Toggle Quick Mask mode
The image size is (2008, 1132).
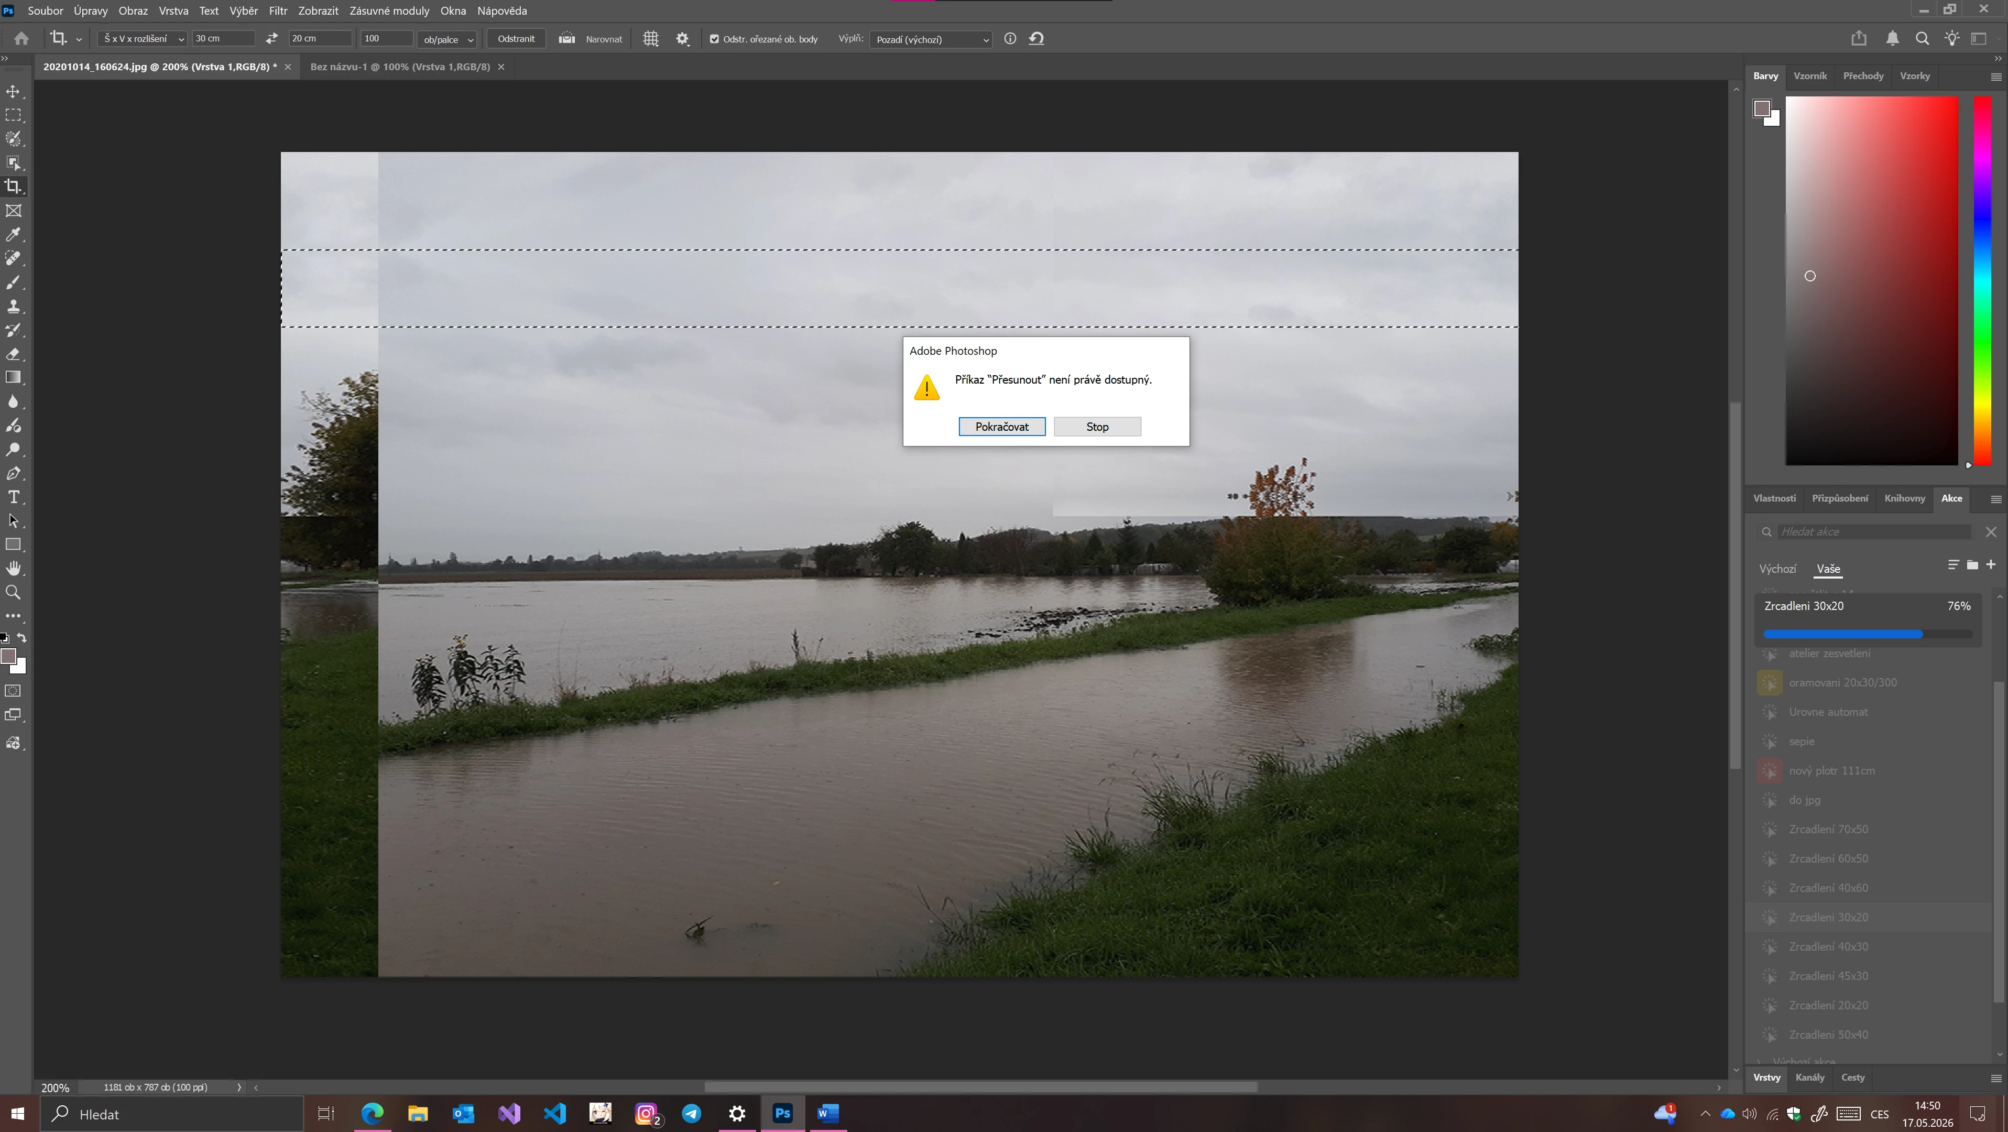(13, 691)
